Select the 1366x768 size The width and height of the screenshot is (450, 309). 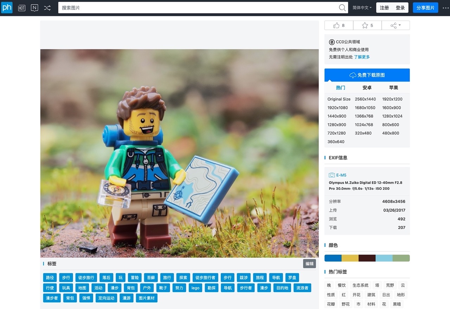click(364, 116)
